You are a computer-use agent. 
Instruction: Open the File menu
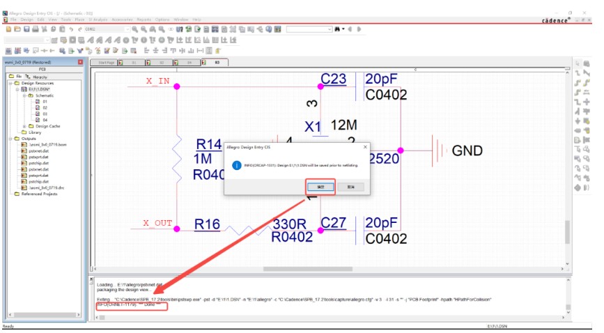13,20
